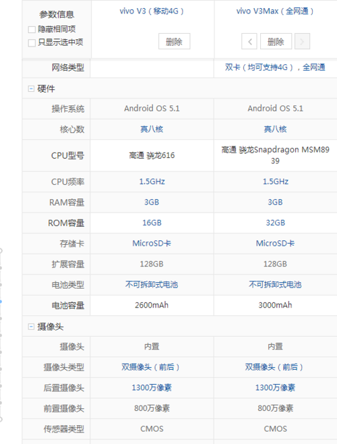Click 删除 button under vivo V3Max
Screen dimensions: 337x444
coord(276,41)
